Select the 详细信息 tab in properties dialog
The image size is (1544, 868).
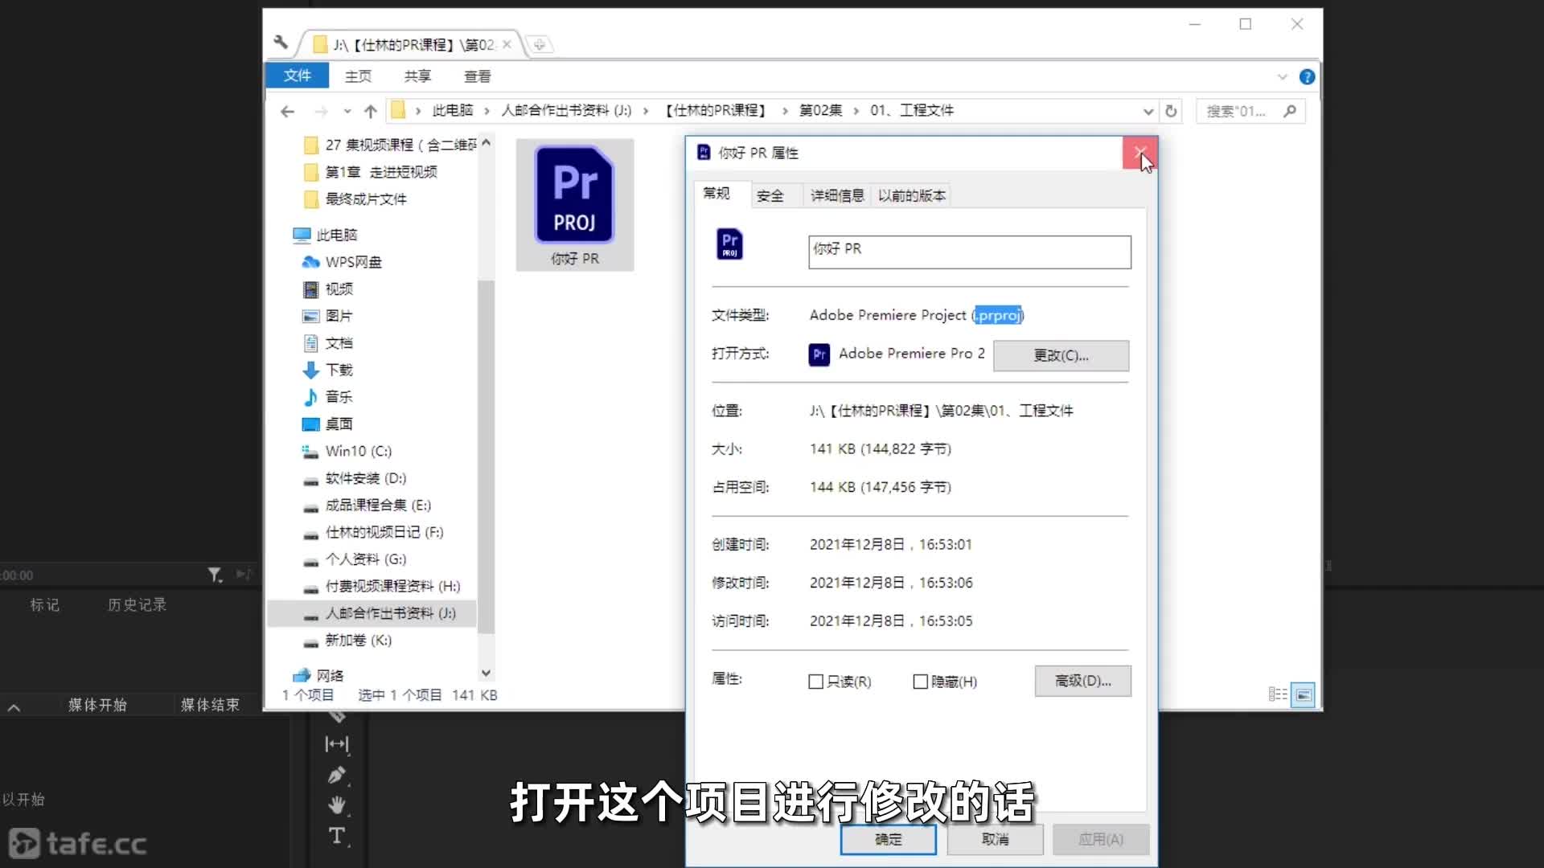pos(837,195)
